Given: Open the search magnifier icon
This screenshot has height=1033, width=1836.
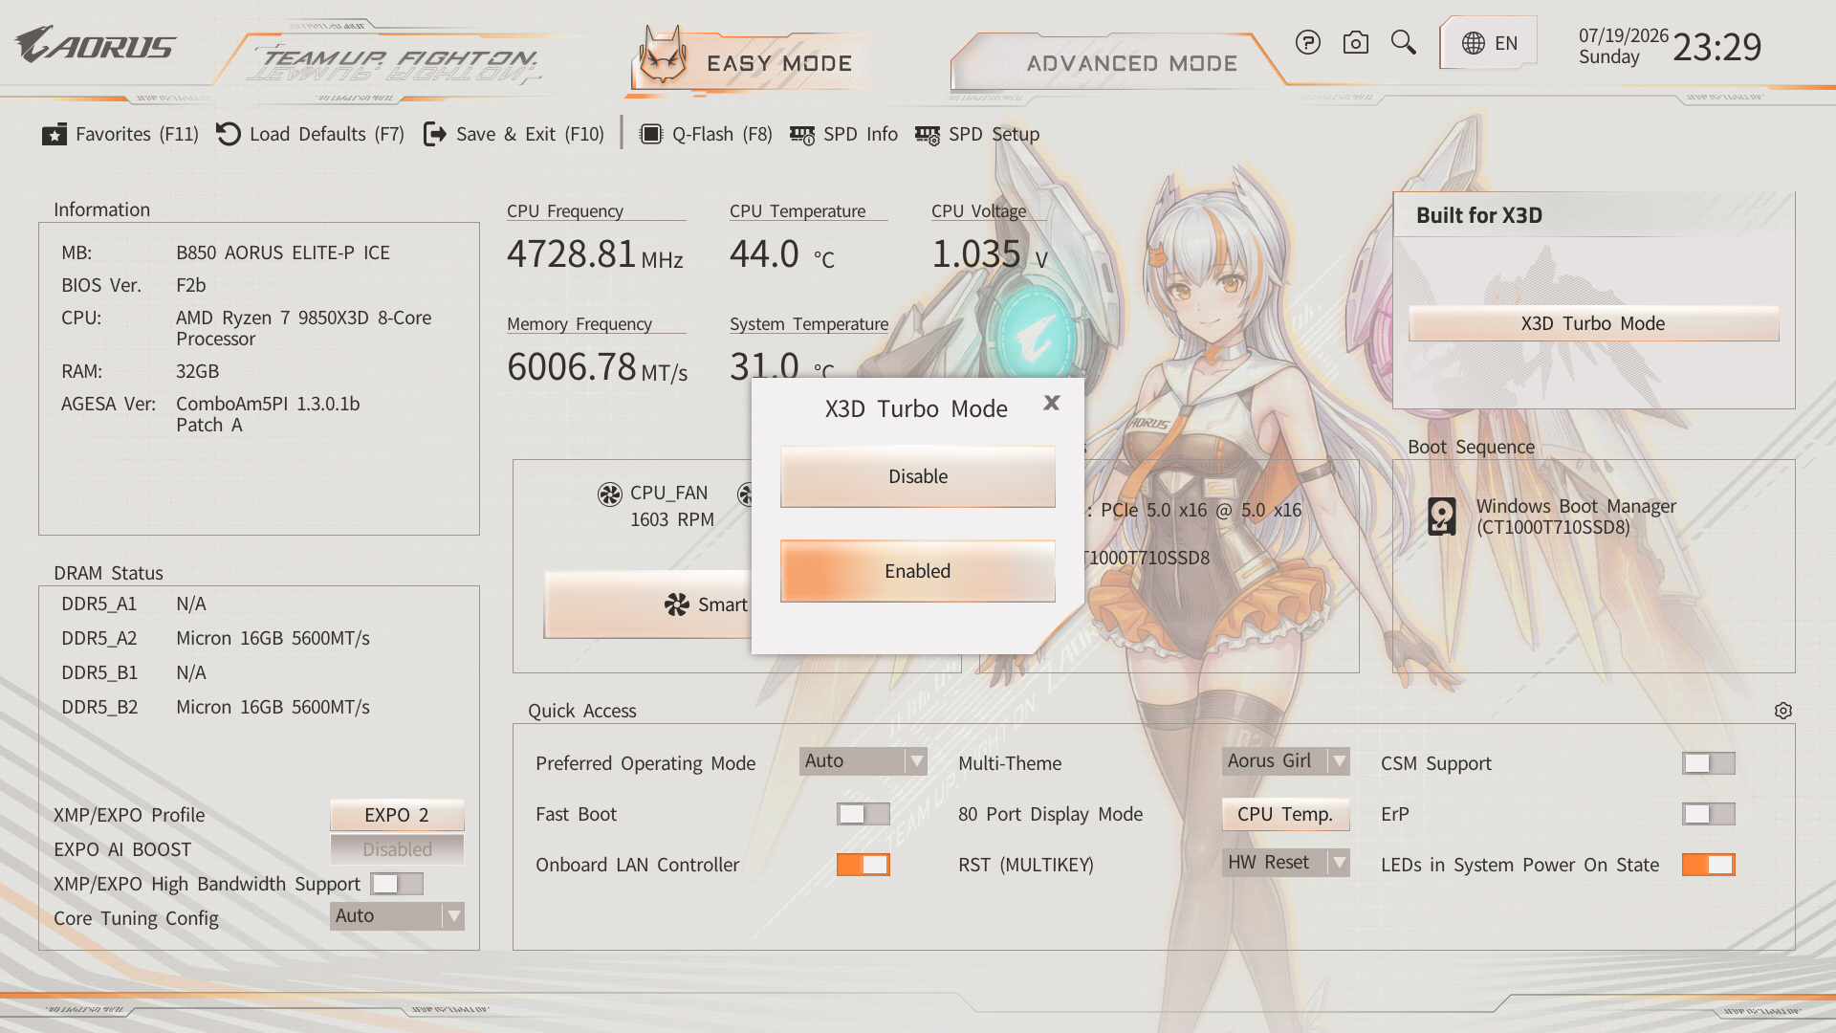Looking at the screenshot, I should click(1404, 42).
